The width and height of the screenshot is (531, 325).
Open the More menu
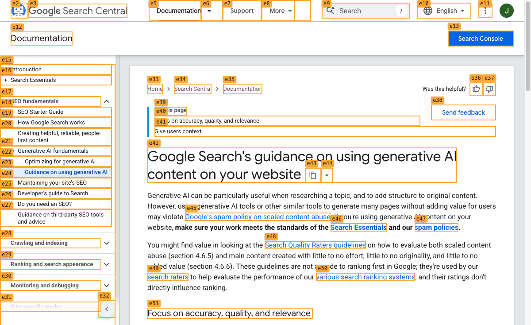[x=281, y=11]
